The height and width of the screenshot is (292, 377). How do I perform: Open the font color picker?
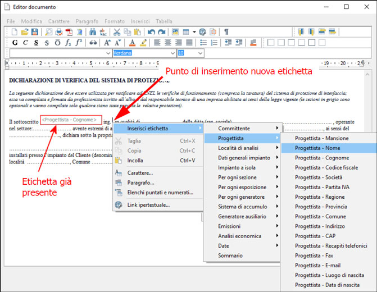[132, 43]
